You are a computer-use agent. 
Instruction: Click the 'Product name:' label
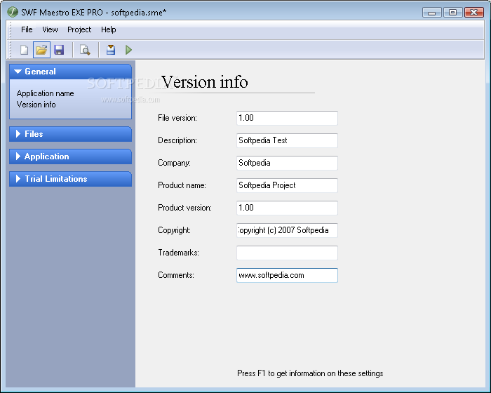(182, 185)
